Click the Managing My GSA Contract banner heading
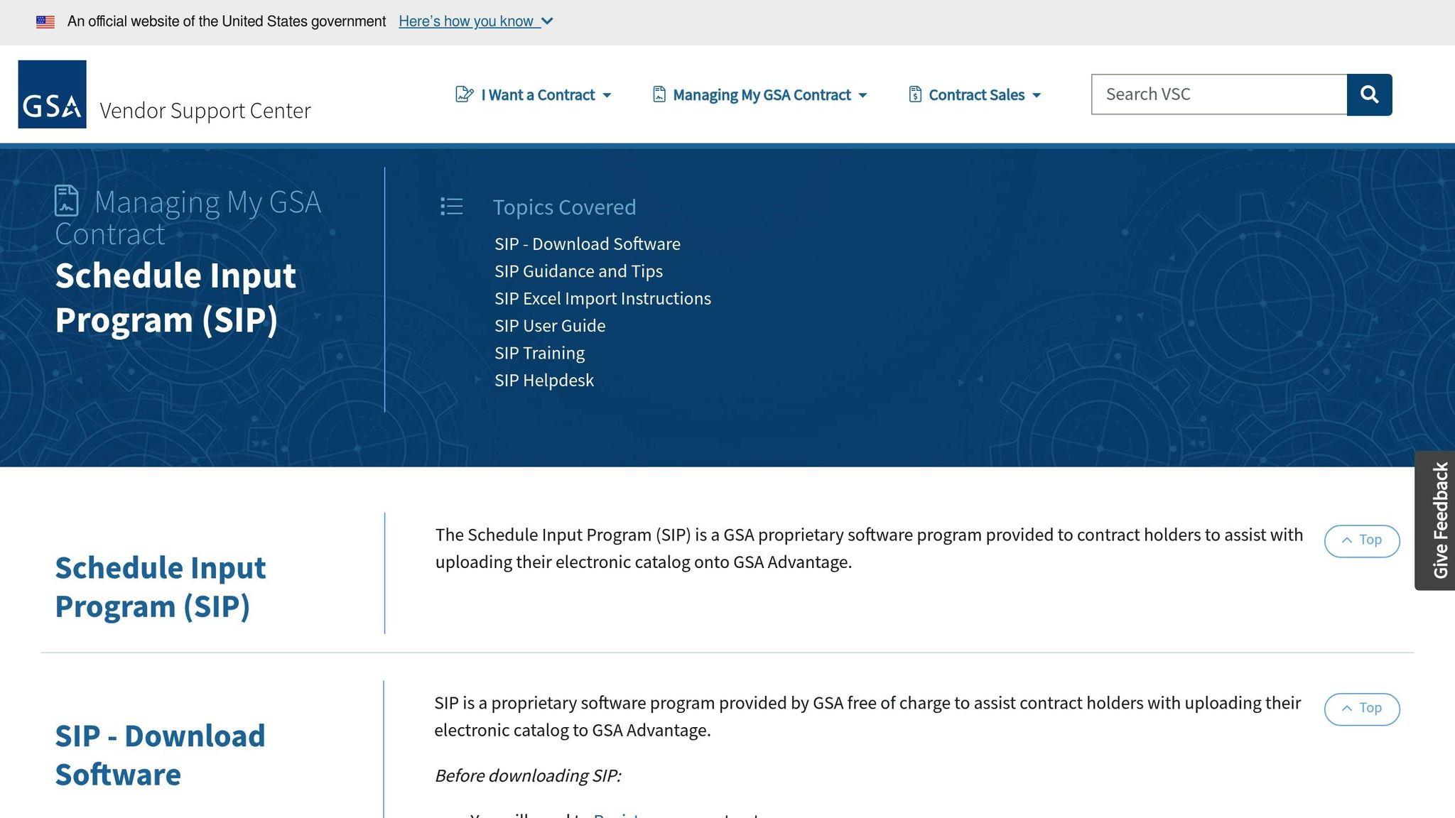This screenshot has width=1455, height=818. coord(188,217)
